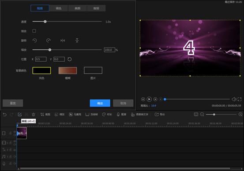Rotate video counterclockwise
244x171 pixels.
pos(35,41)
